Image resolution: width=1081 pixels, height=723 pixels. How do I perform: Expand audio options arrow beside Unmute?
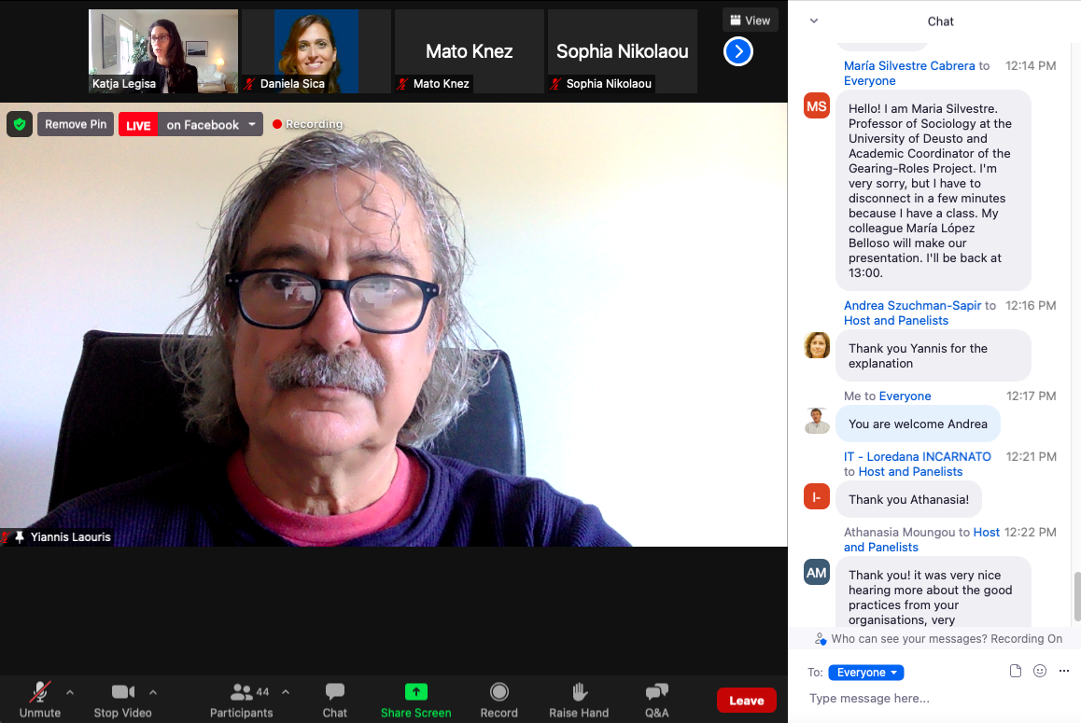pos(70,692)
